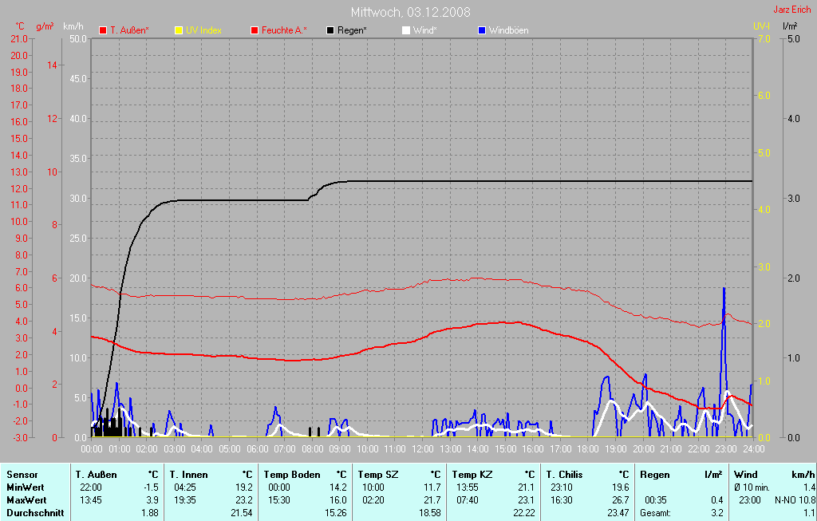Image resolution: width=817 pixels, height=521 pixels.
Task: Click the 'l/m²' axis unit above the chart
Action: coord(790,26)
